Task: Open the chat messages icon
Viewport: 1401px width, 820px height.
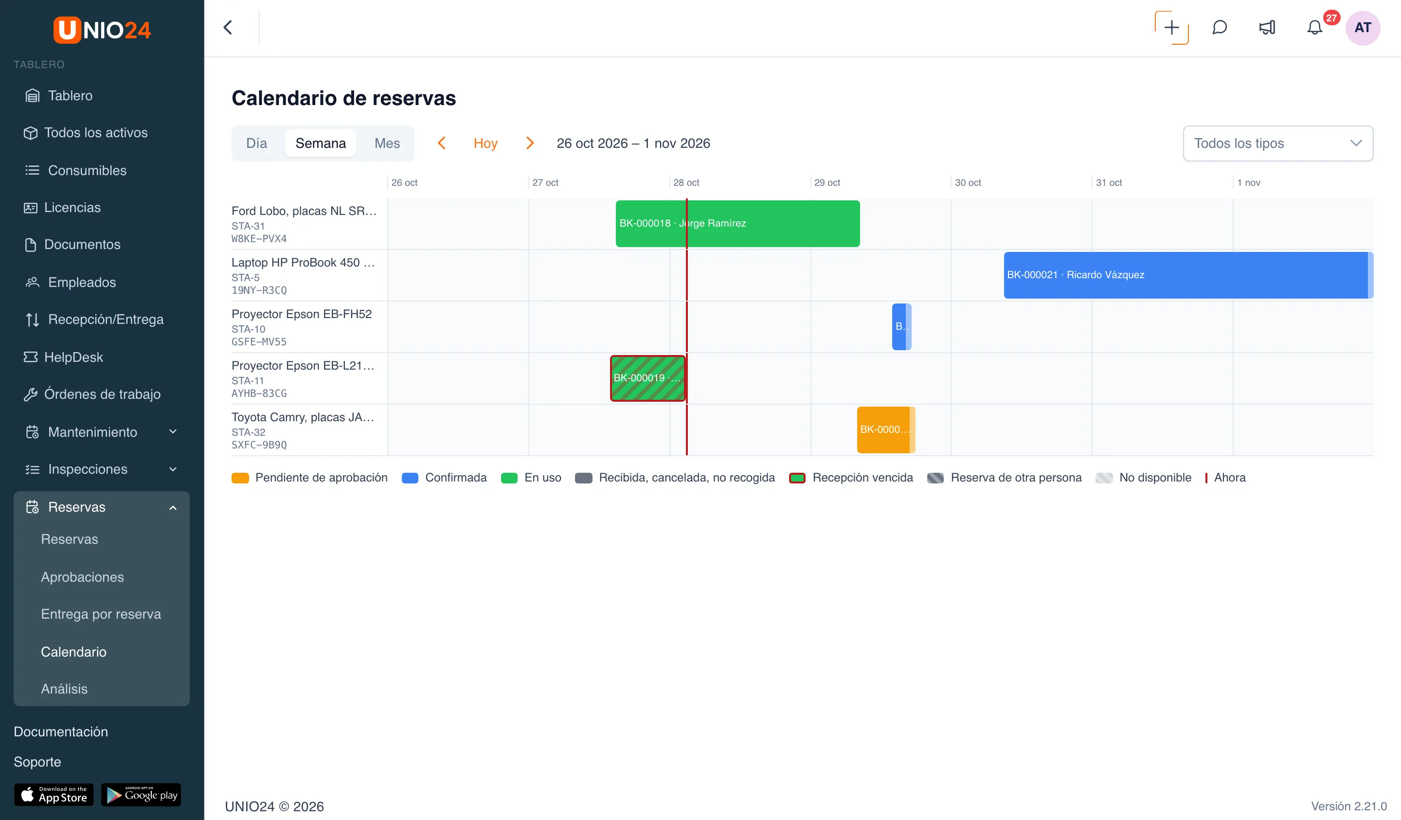Action: [1219, 27]
